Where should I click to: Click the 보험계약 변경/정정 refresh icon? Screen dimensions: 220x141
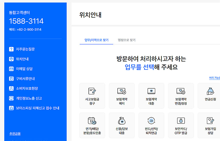click(x=181, y=91)
